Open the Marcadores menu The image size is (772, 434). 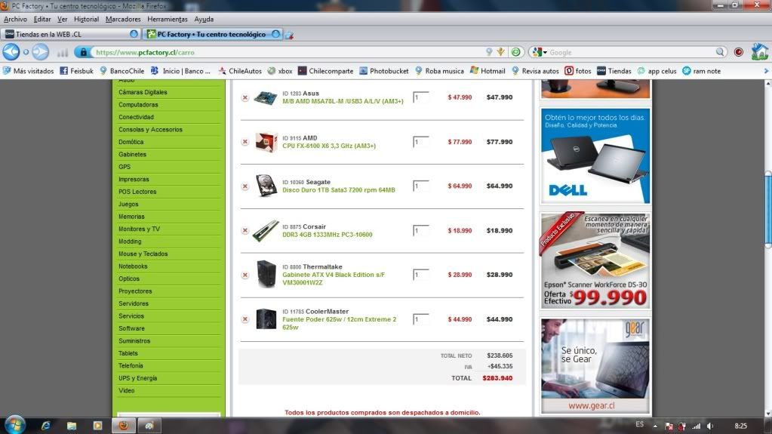coord(123,19)
